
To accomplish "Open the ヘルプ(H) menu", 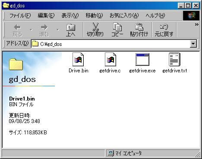I will [x=155, y=16].
